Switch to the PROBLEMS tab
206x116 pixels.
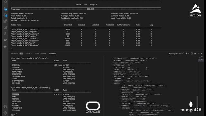14,54
